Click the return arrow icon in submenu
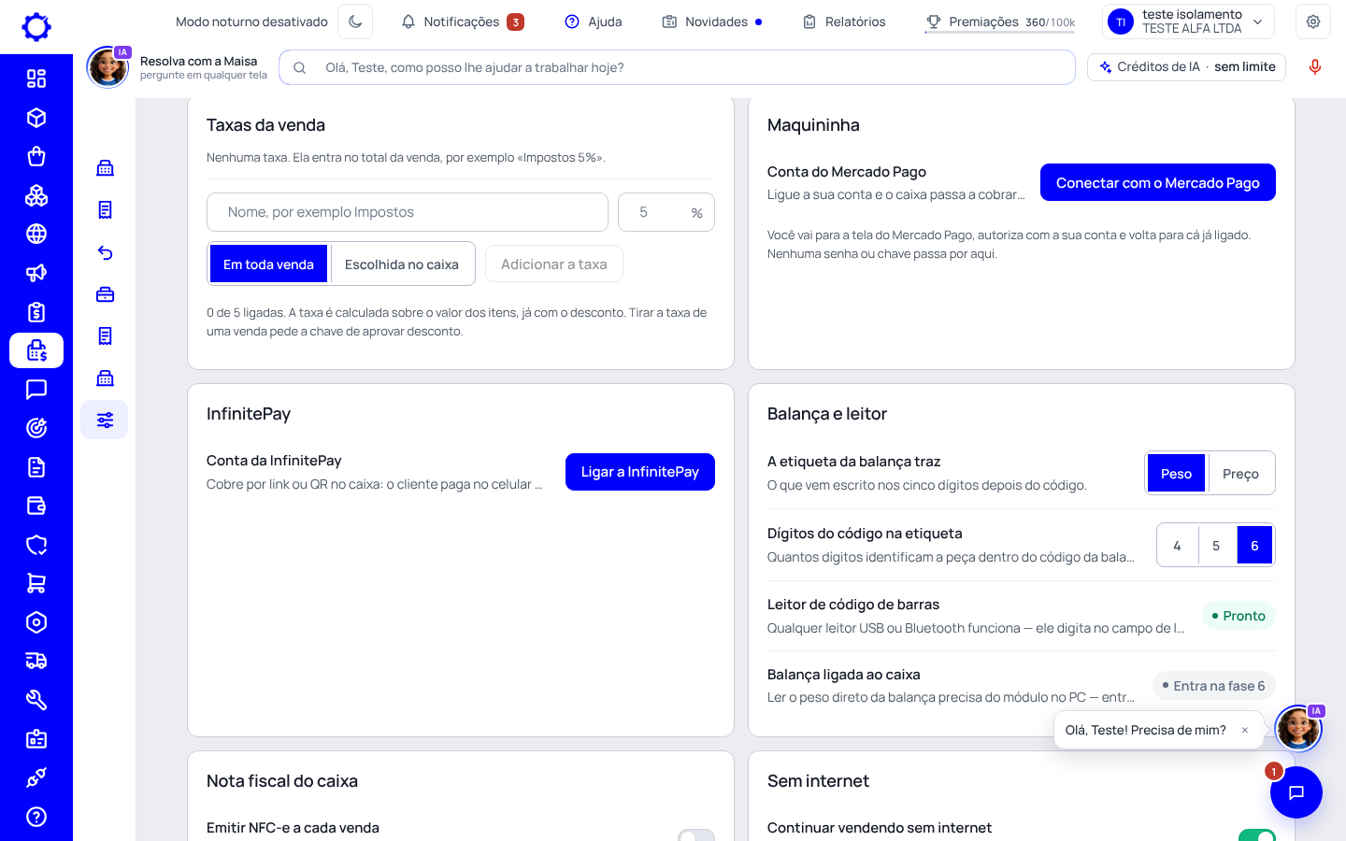Screen dimensions: 1346x841 click(x=105, y=252)
